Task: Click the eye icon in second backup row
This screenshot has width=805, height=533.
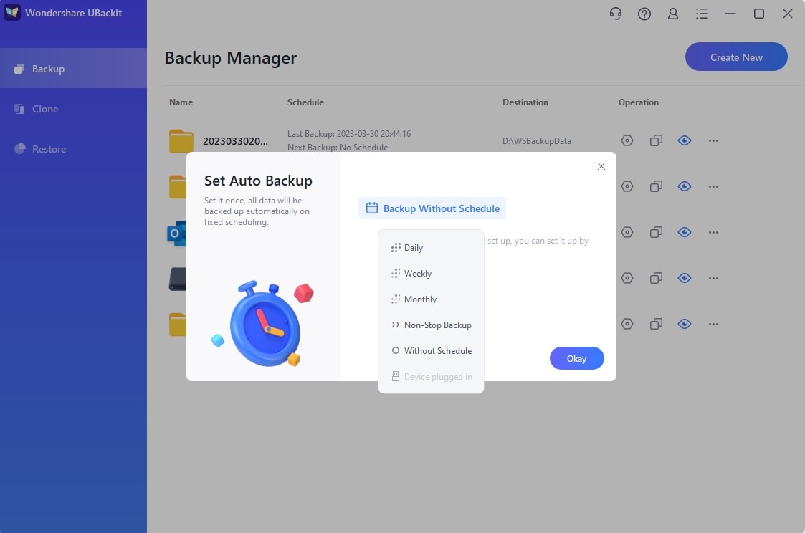Action: (x=685, y=186)
